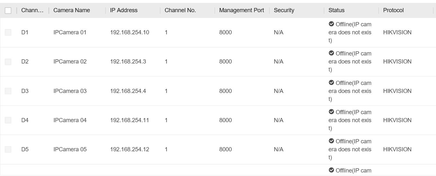
Task: Click the Security column header
Action: [x=284, y=10]
